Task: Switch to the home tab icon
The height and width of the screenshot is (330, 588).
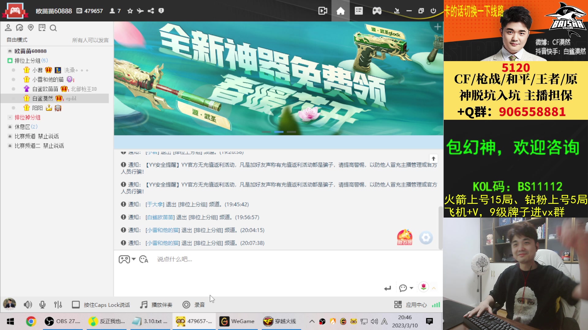Action: click(341, 11)
